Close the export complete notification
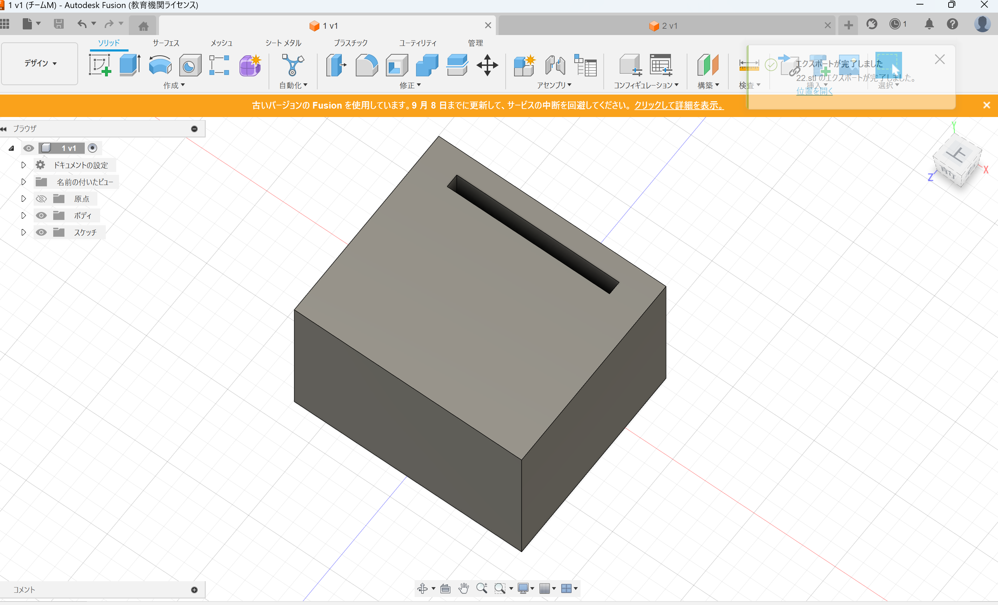 pyautogui.click(x=940, y=60)
